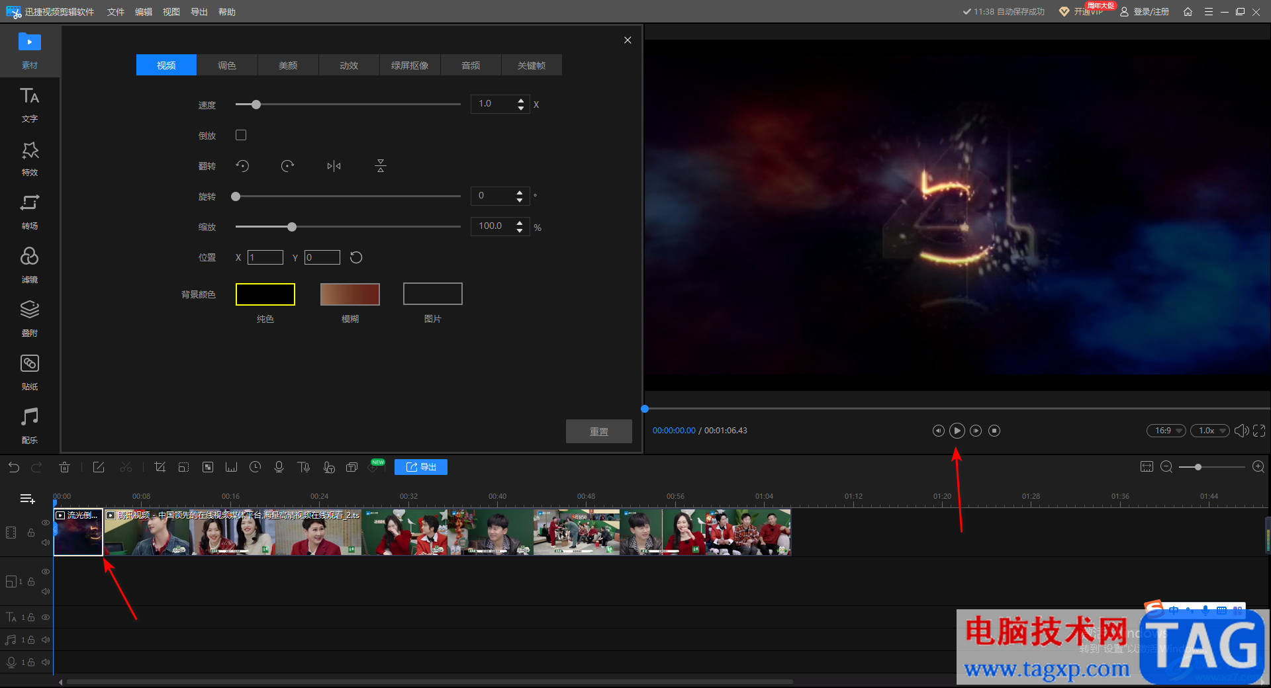The height and width of the screenshot is (688, 1271).
Task: Reset position with circular arrow icon
Action: (356, 257)
